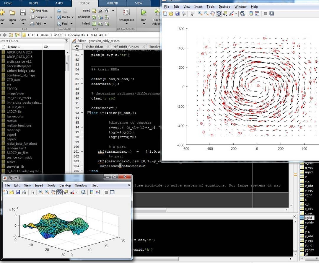Click Users in the folder path
Image resolution: width=319 pixels, height=263 pixels.
(x=45, y=35)
